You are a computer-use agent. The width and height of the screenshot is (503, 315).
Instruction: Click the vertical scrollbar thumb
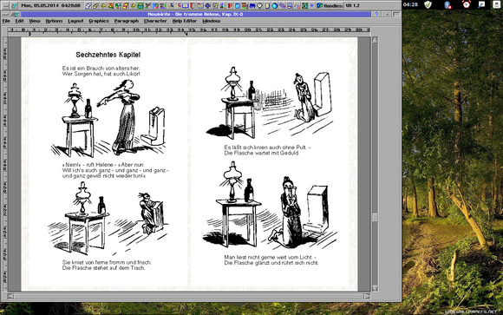(375, 217)
